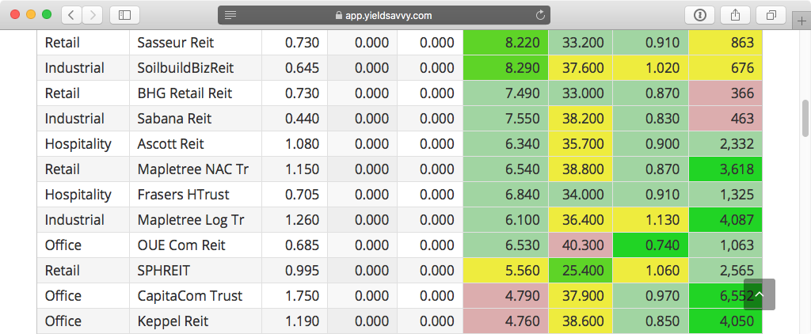The image size is (811, 334).
Task: Go back using the Safari back arrow
Action: (72, 15)
